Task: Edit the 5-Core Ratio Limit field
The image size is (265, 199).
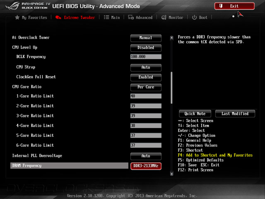Action: (146, 135)
